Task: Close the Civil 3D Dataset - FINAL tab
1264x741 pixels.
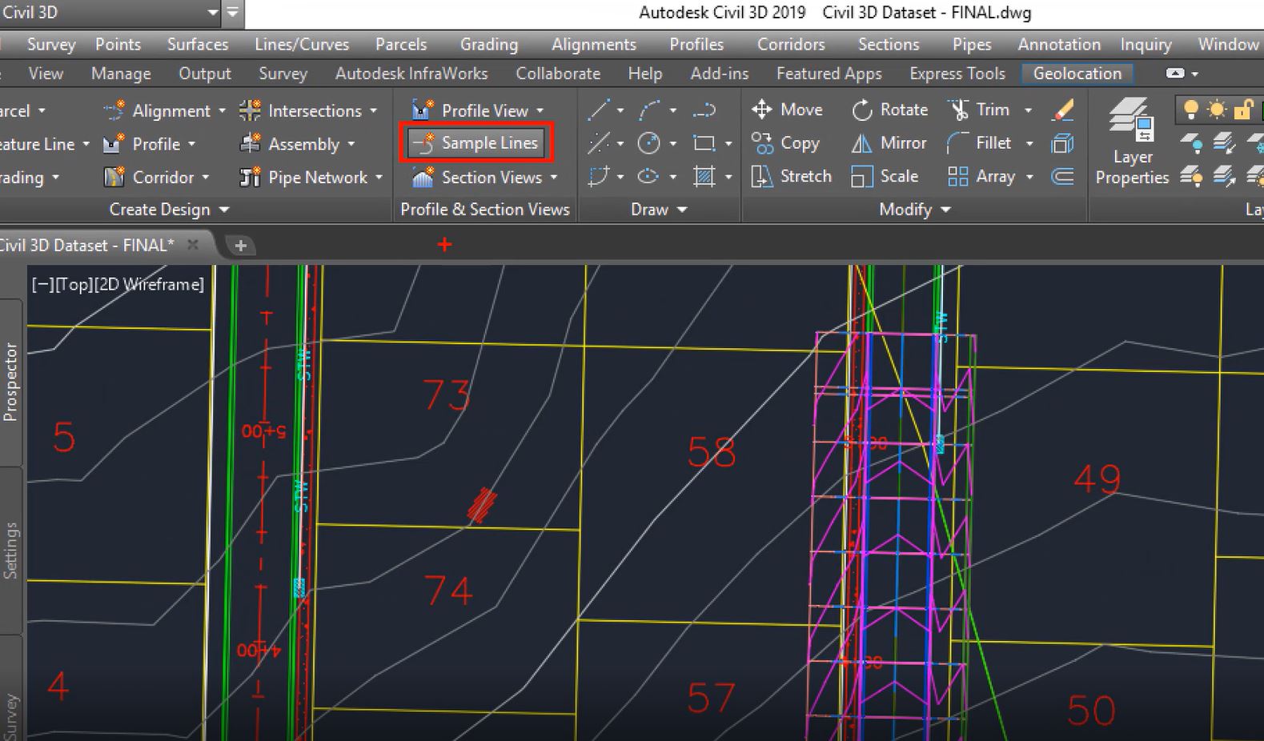Action: coord(193,245)
